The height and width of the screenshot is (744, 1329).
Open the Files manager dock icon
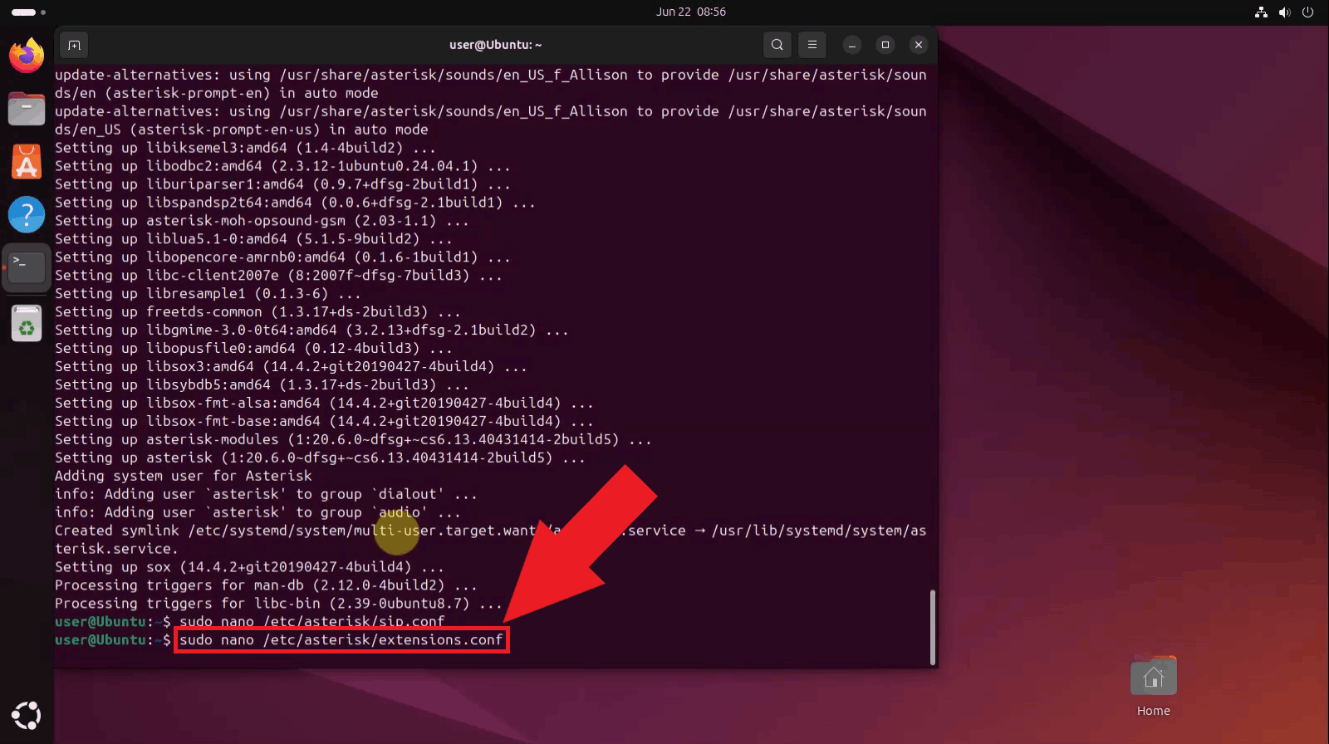pos(27,108)
